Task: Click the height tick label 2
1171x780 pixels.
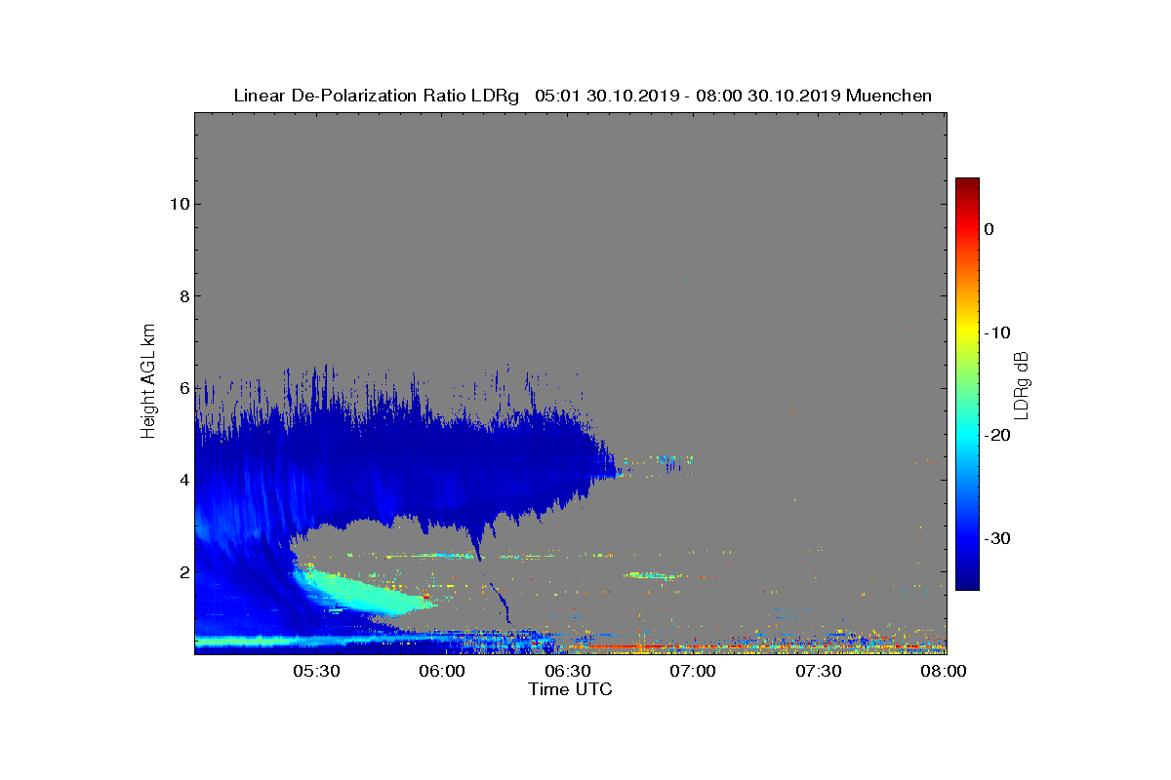Action: [182, 571]
